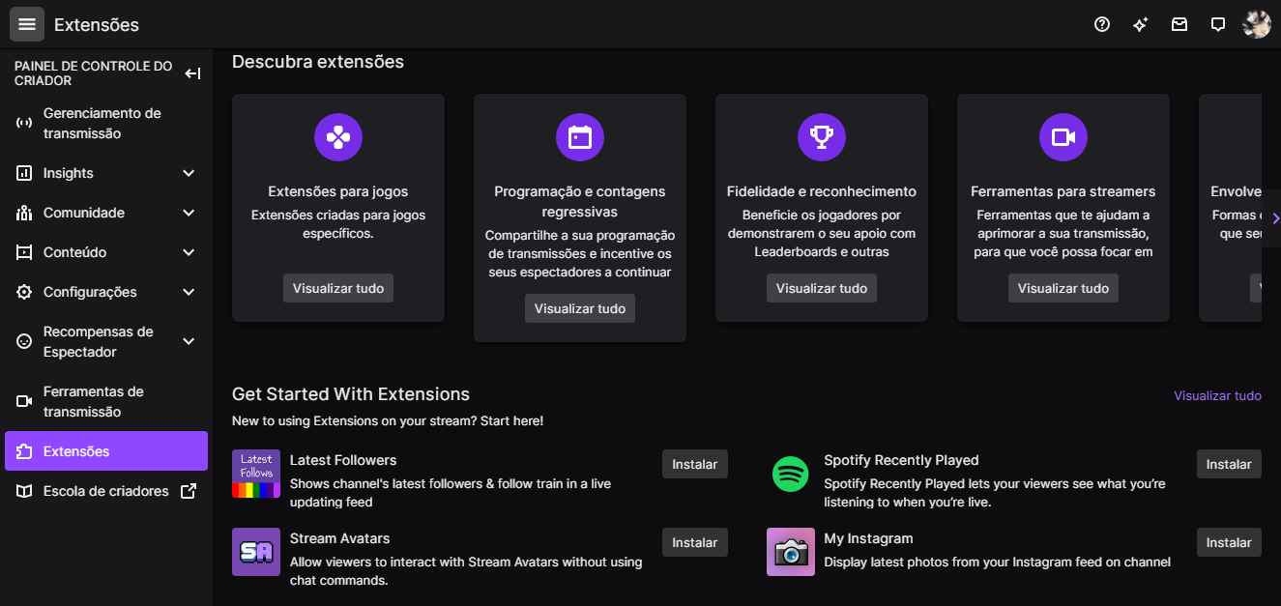Click the sparkles icon in the top navigation
Image resolution: width=1281 pixels, height=606 pixels.
(x=1141, y=24)
